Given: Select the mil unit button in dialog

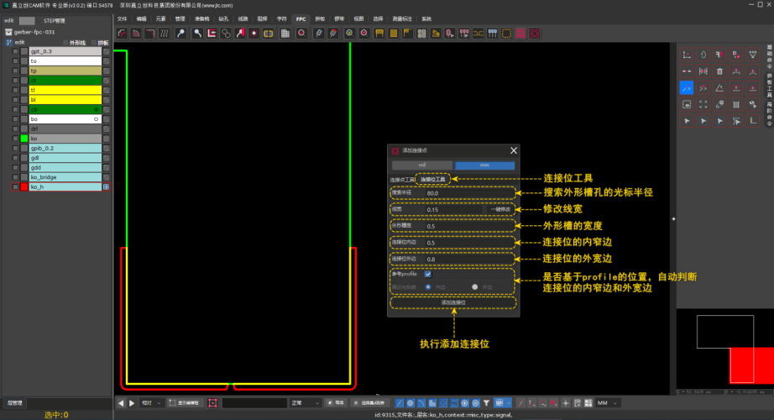Looking at the screenshot, I should click(422, 165).
